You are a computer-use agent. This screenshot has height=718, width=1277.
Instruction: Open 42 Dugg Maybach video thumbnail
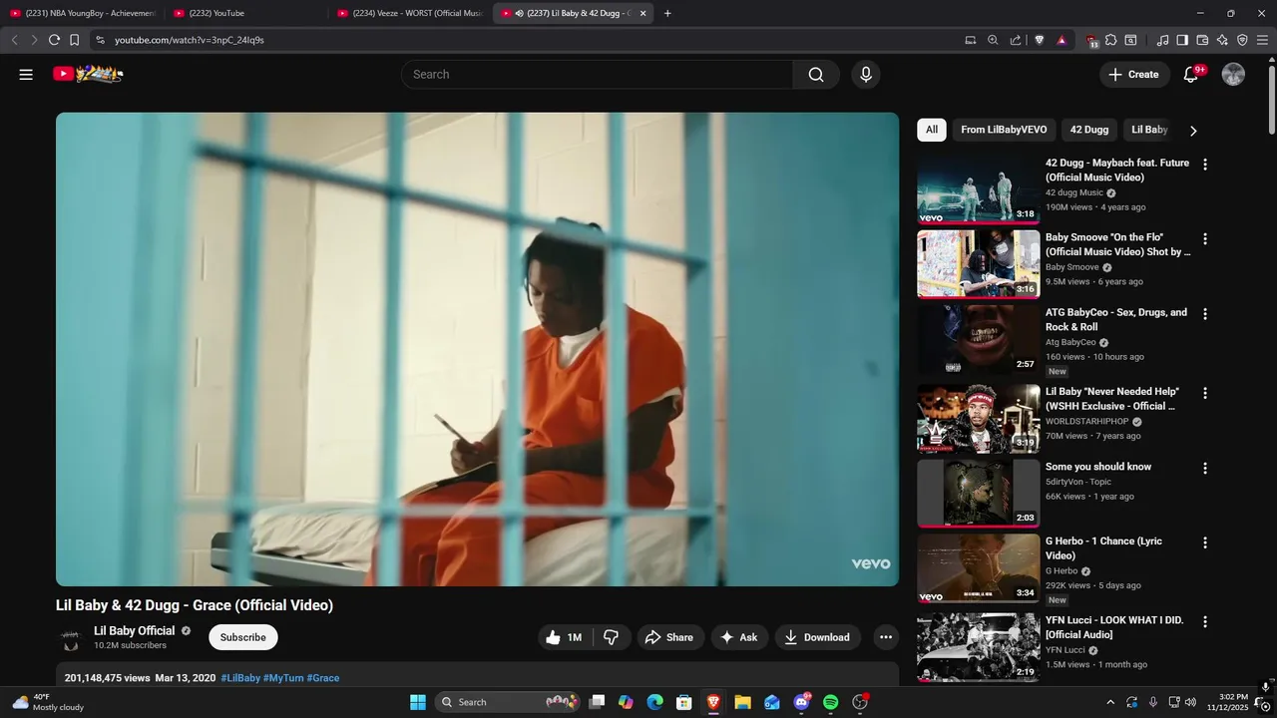(979, 189)
